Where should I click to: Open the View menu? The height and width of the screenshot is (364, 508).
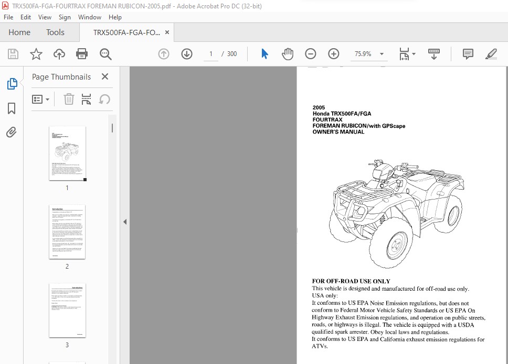click(45, 17)
